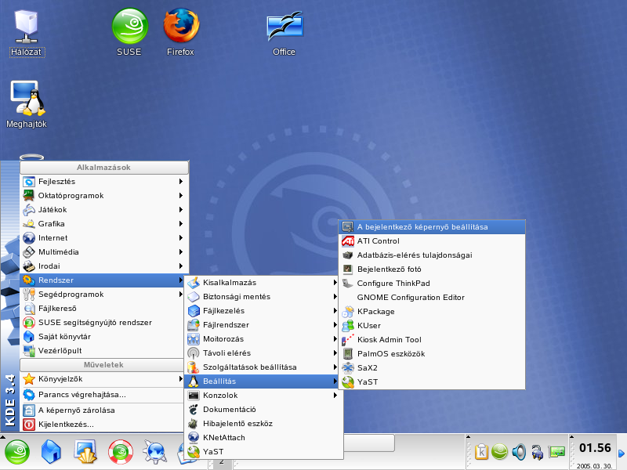Open the Office desktop icon
Image resolution: width=627 pixels, height=470 pixels.
[285, 33]
